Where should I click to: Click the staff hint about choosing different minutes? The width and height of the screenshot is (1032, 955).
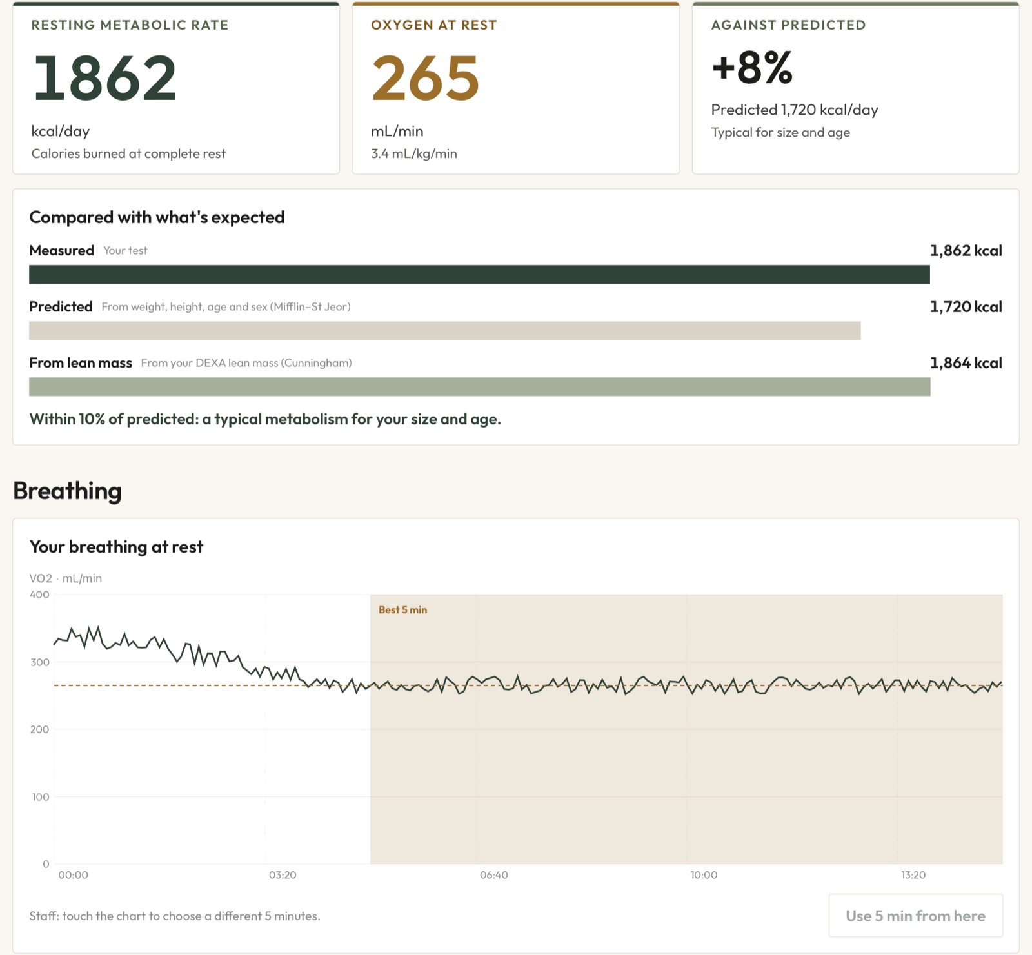pos(175,916)
